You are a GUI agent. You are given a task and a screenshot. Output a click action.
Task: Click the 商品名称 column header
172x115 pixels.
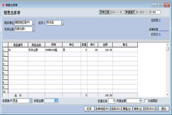(36, 45)
